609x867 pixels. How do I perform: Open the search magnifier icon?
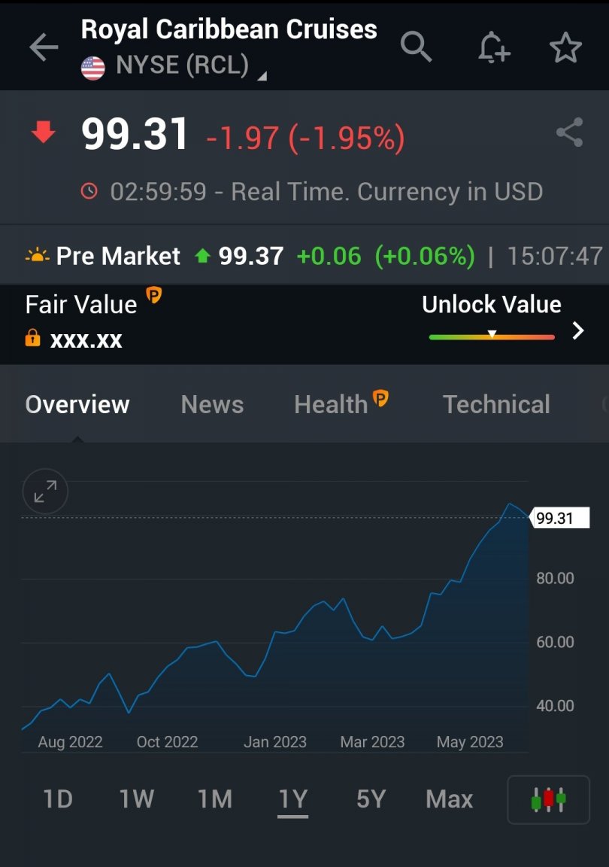coord(416,47)
